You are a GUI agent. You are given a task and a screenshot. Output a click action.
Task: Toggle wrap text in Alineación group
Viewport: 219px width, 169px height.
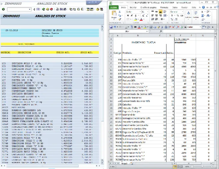165,12
